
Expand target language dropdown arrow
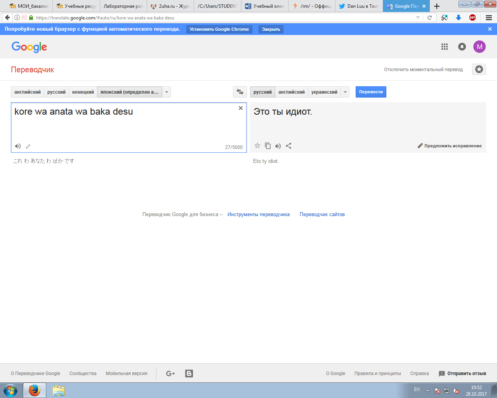[x=345, y=92]
